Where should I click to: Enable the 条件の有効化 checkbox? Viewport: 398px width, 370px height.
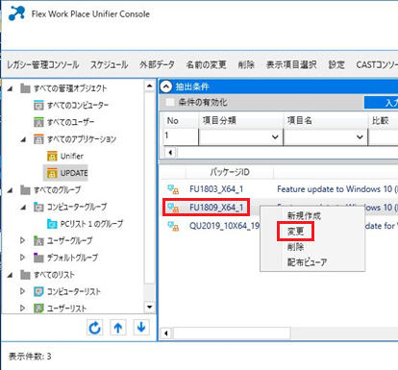169,103
